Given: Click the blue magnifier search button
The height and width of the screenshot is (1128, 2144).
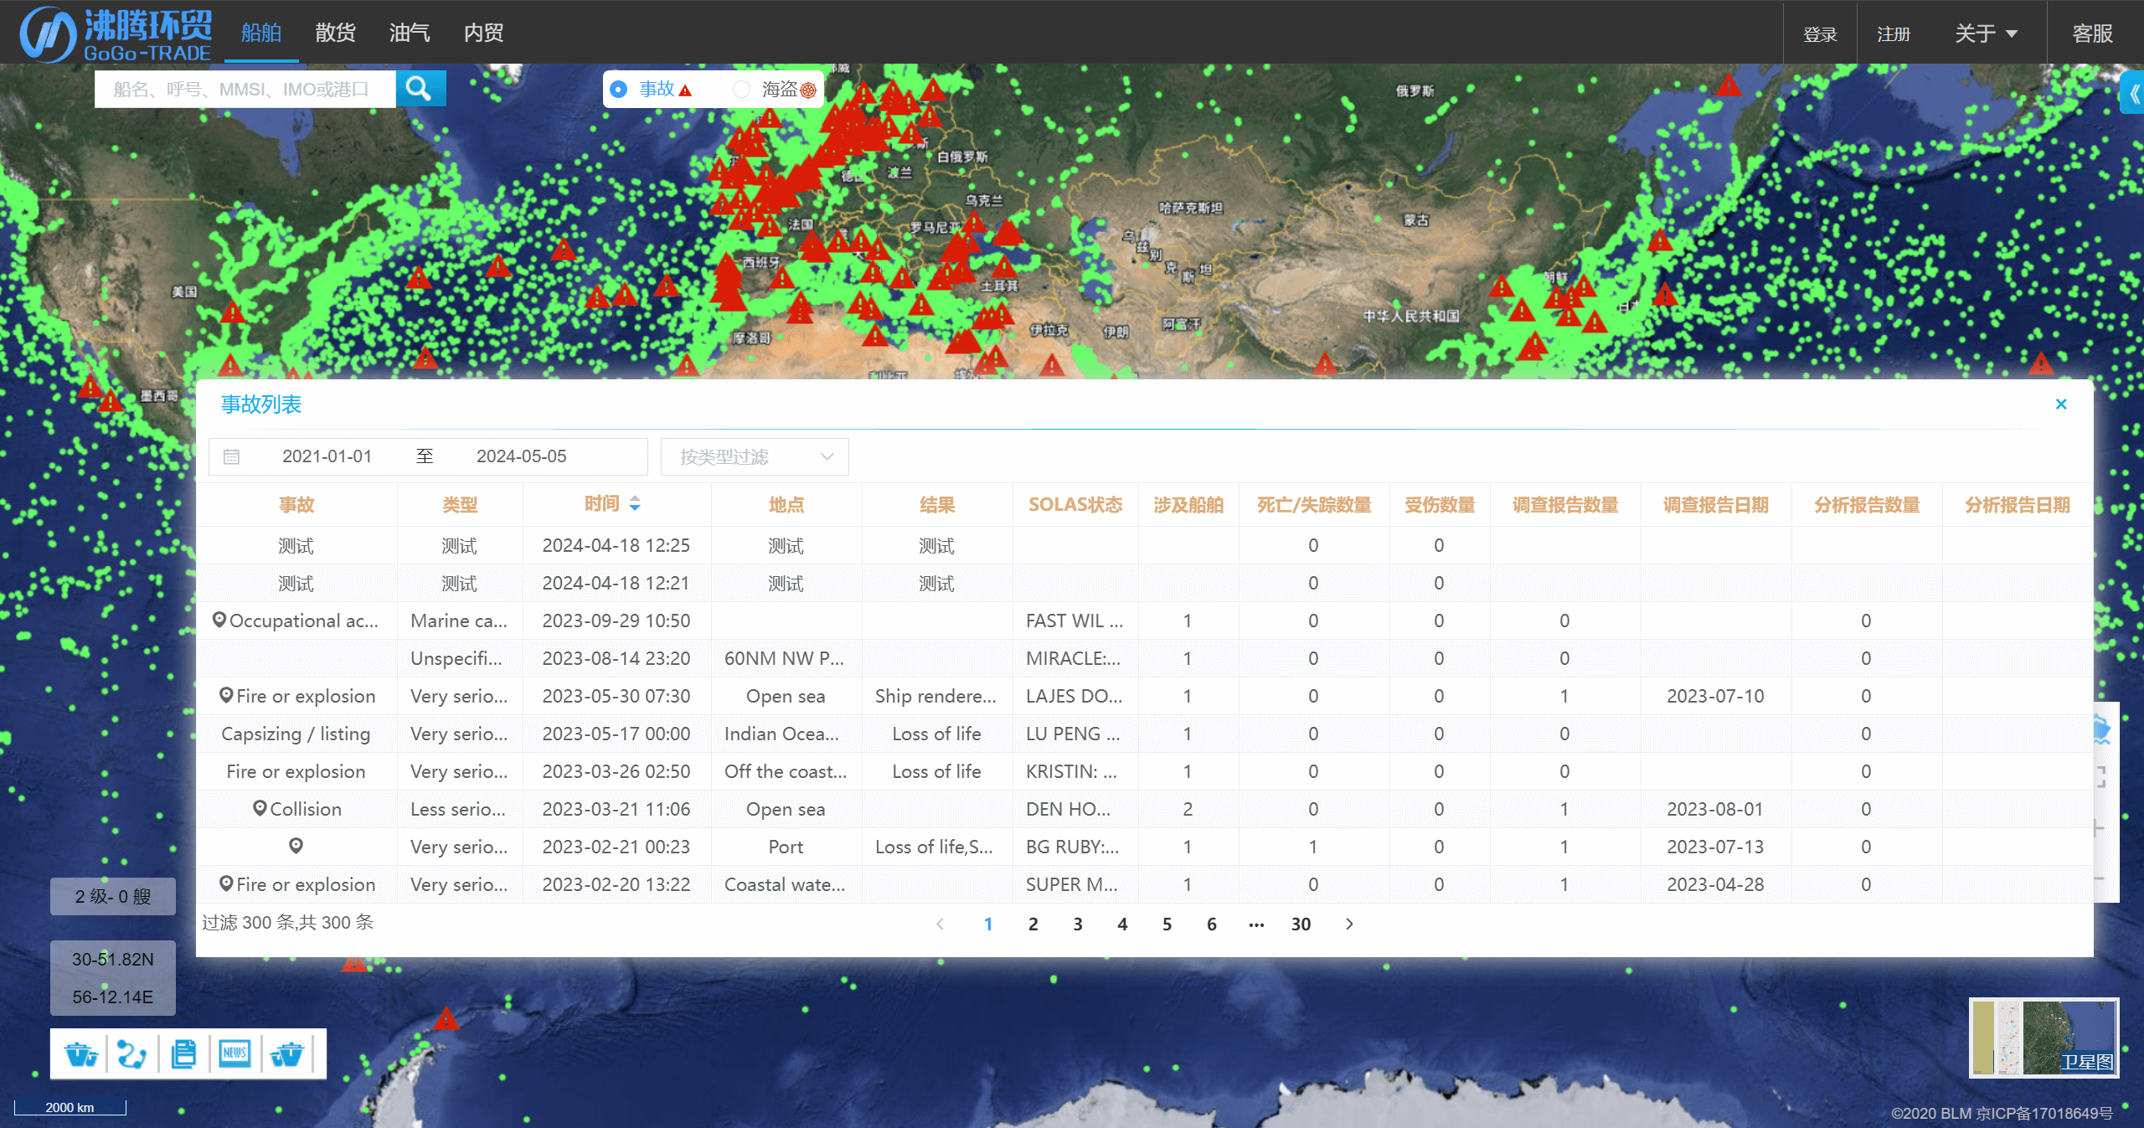Looking at the screenshot, I should pyautogui.click(x=420, y=88).
